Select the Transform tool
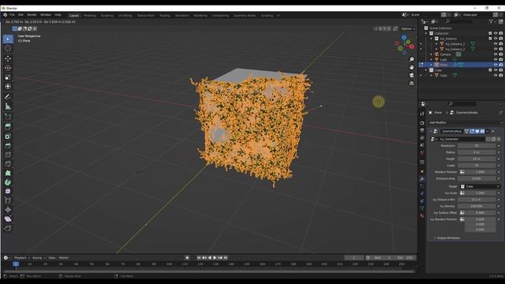Image resolution: width=505 pixels, height=284 pixels. (8, 86)
